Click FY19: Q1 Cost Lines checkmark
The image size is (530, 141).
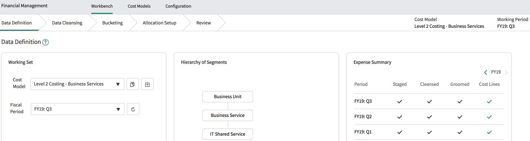point(489,132)
